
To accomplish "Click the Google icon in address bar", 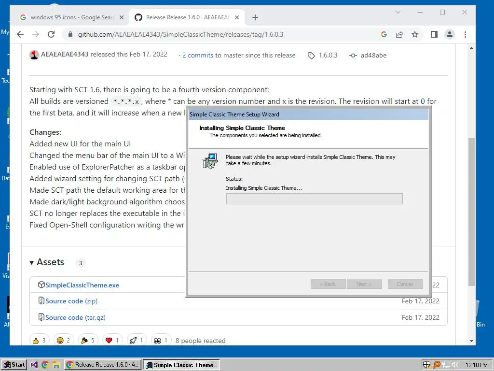I will [384, 34].
